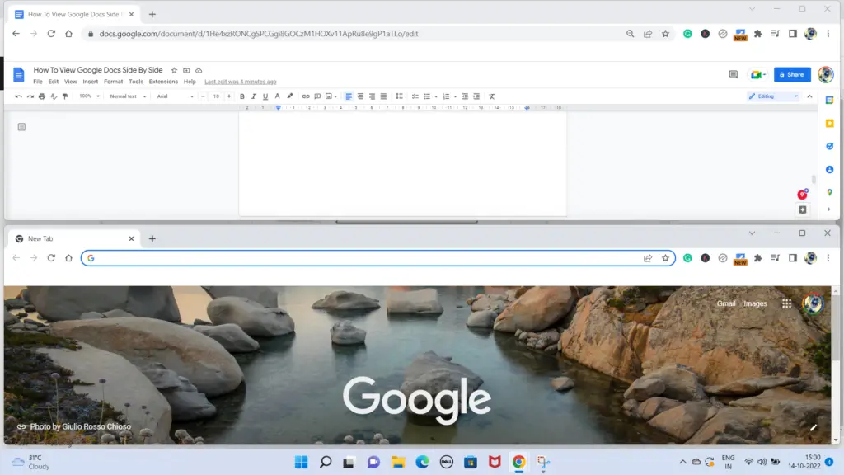
Task: Redo the last action in Docs
Action: [x=30, y=96]
